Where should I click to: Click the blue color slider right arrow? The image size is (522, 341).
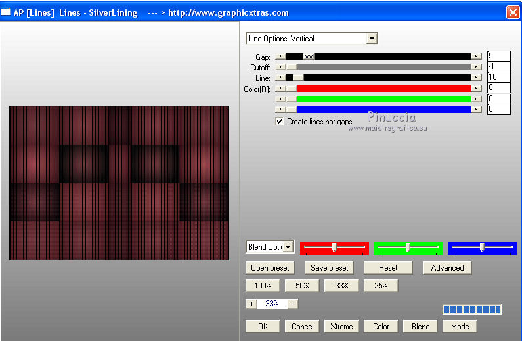click(477, 110)
